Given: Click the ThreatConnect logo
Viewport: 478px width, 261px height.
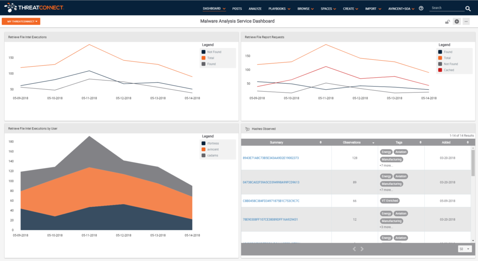Looking at the screenshot, I should tap(34, 7).
